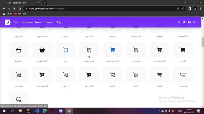Open the Open Collective circular icon beside the Twitter icon
This screenshot has height=114, width=204.
click(x=189, y=22)
